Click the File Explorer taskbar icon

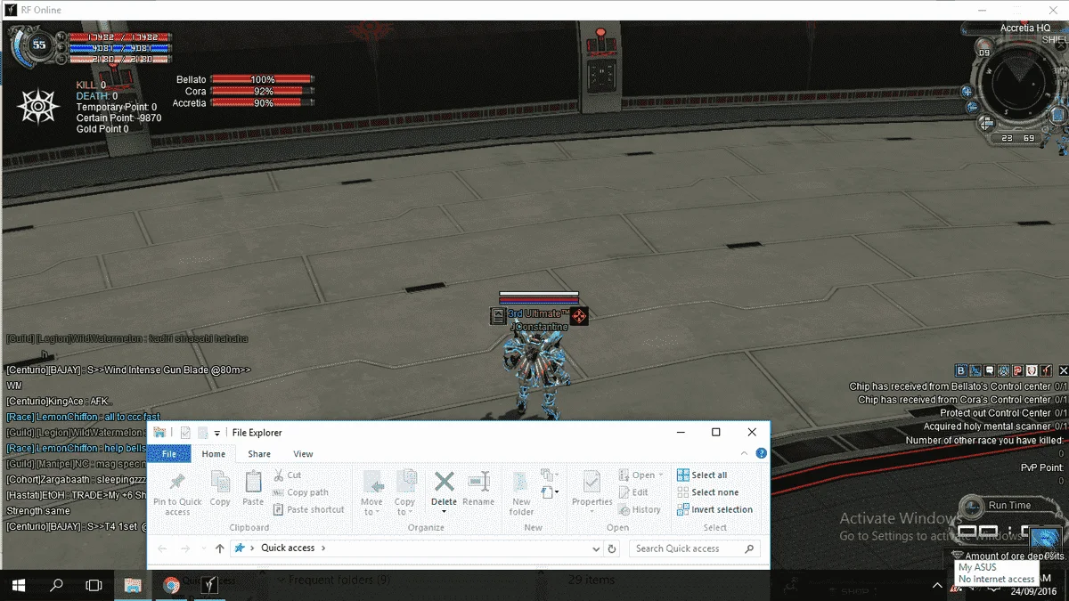(132, 586)
